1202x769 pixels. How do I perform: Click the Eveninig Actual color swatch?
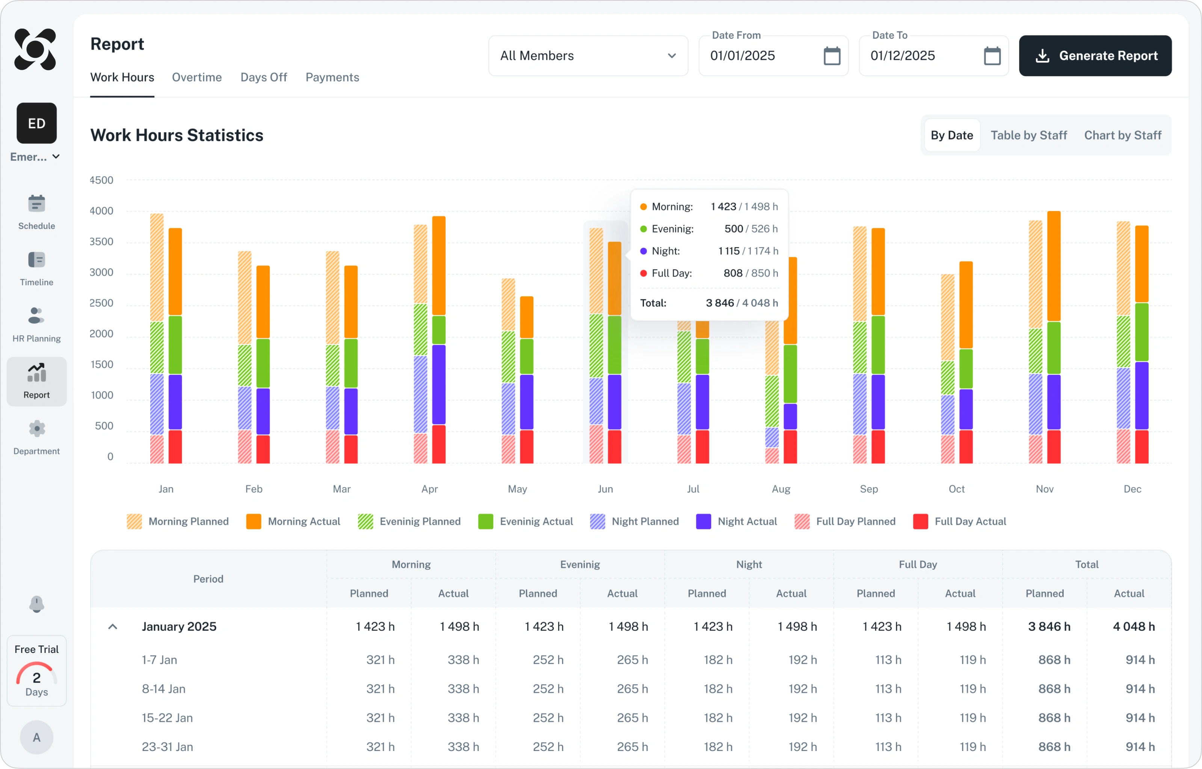click(485, 521)
